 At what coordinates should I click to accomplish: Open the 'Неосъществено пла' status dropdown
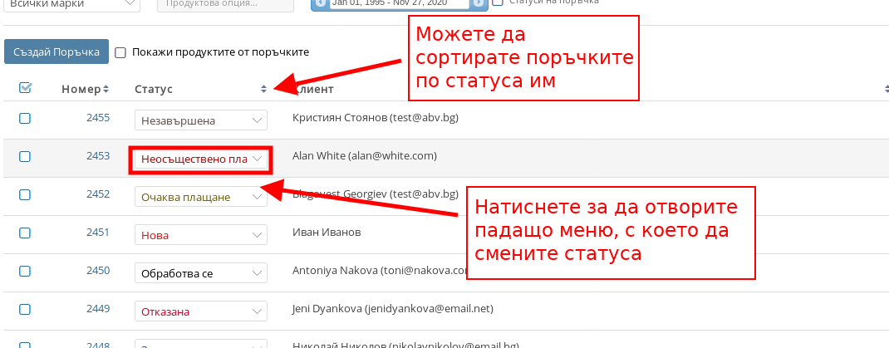(x=201, y=159)
